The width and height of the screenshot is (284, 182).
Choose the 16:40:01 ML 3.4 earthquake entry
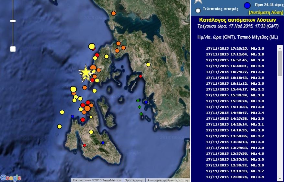234,66
